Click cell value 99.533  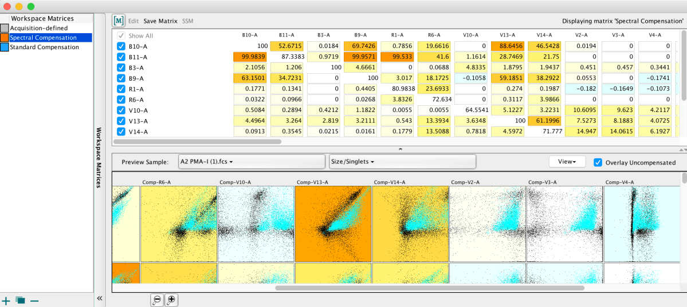(x=397, y=57)
